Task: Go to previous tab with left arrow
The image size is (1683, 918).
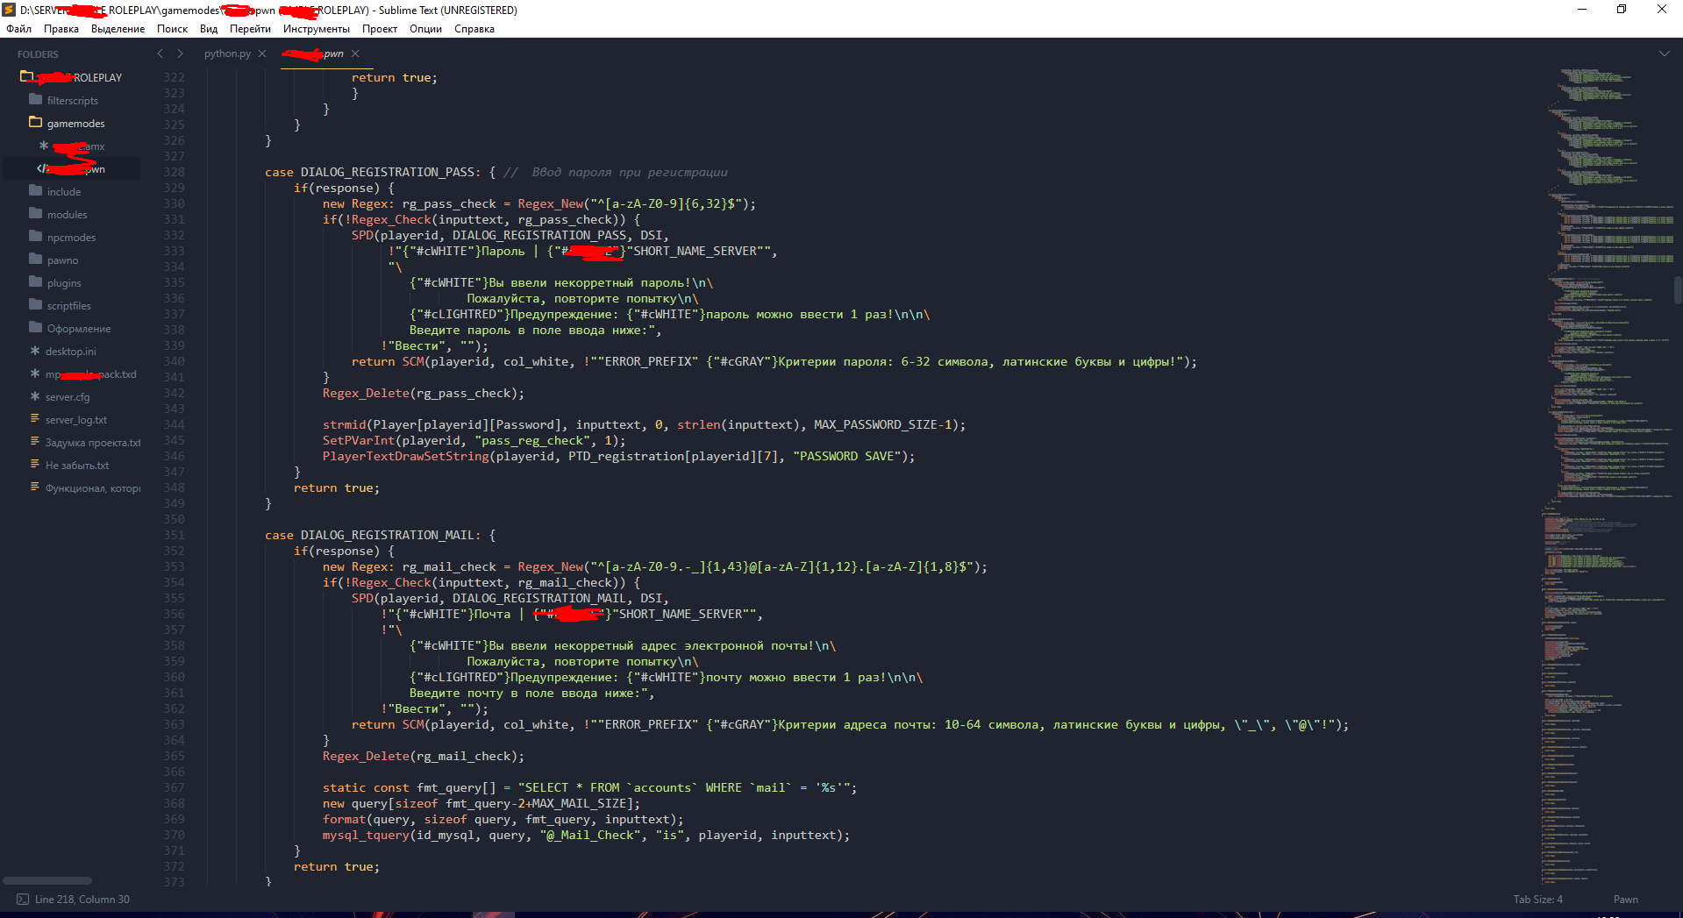Action: pos(160,53)
